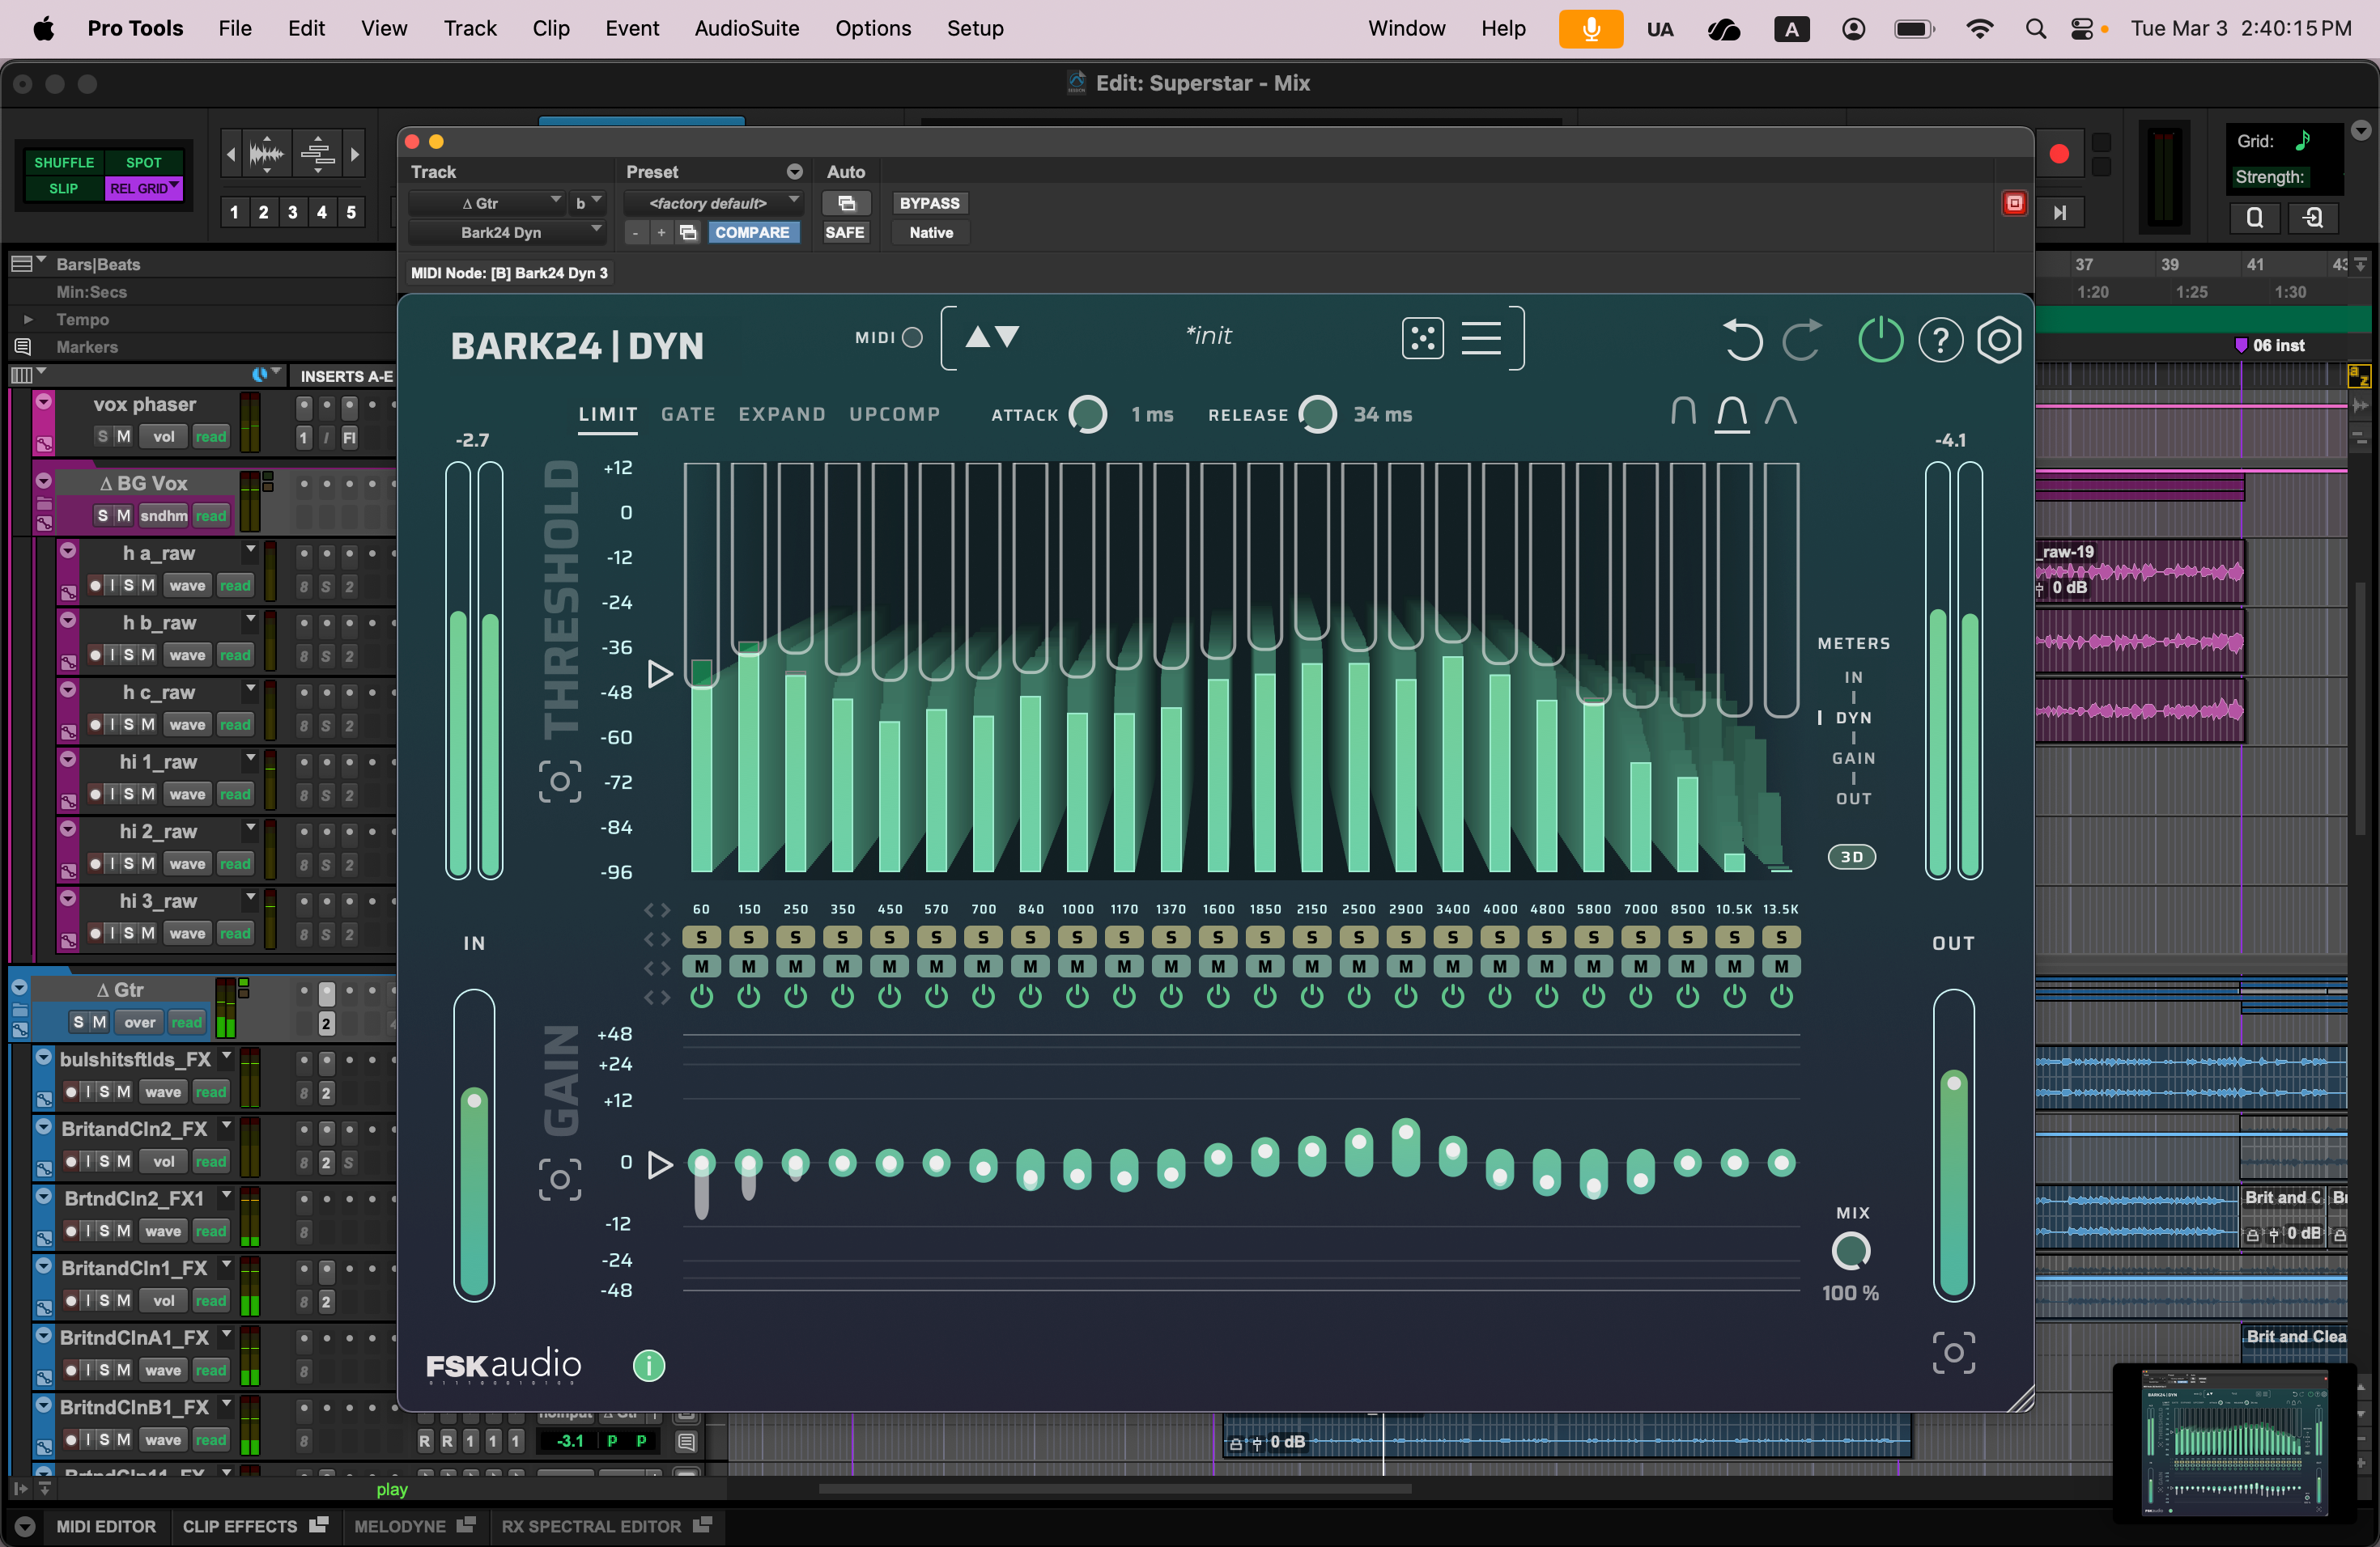Select the medium band shape icon

pyautogui.click(x=1732, y=412)
